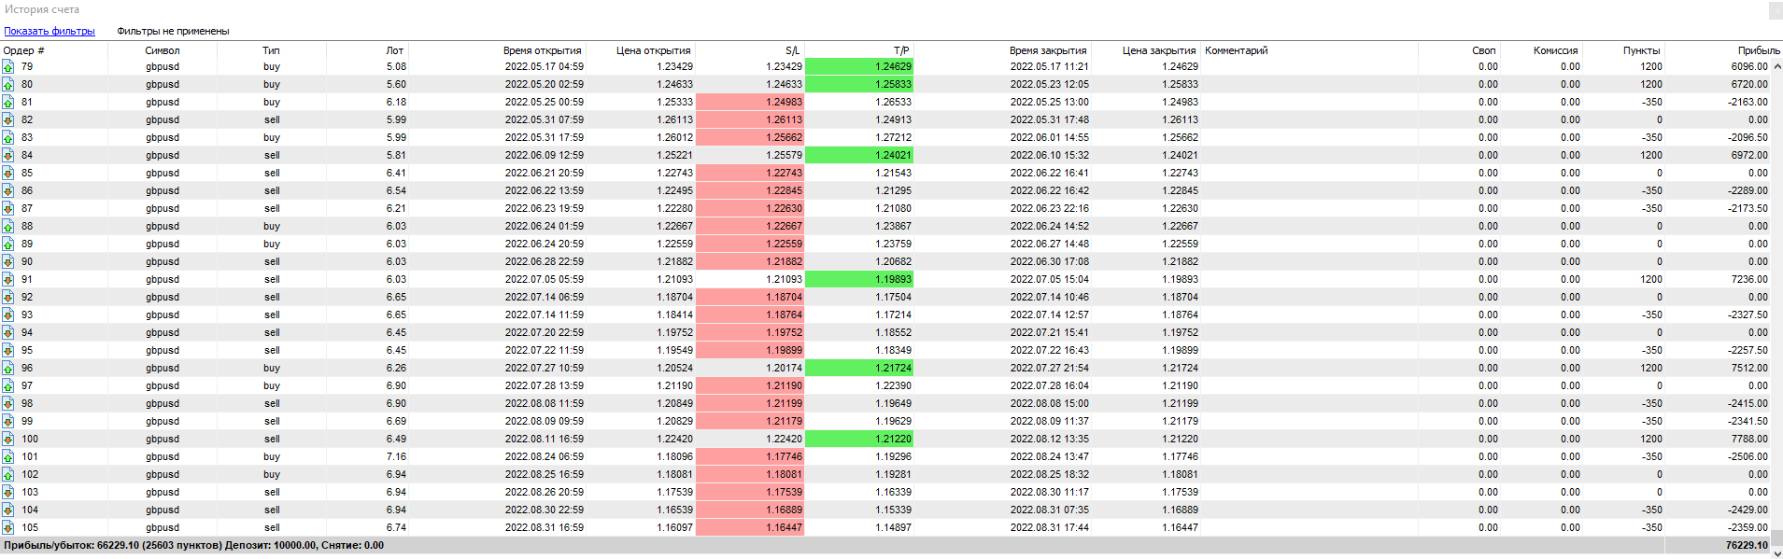Sort by the 'Ордер #' column header
1783x559 pixels.
(x=24, y=50)
